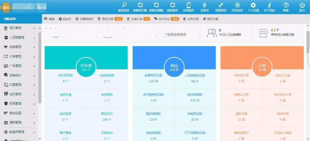Open the 入驻商商品总数 link

[x=195, y=75]
